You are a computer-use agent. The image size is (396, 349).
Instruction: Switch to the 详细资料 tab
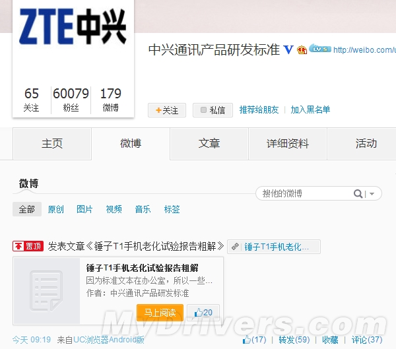[x=288, y=143]
